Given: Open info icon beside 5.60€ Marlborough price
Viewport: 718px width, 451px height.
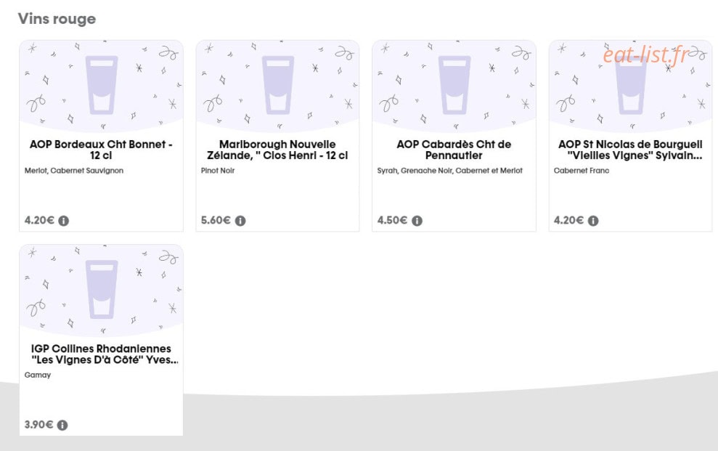Looking at the screenshot, I should [240, 221].
